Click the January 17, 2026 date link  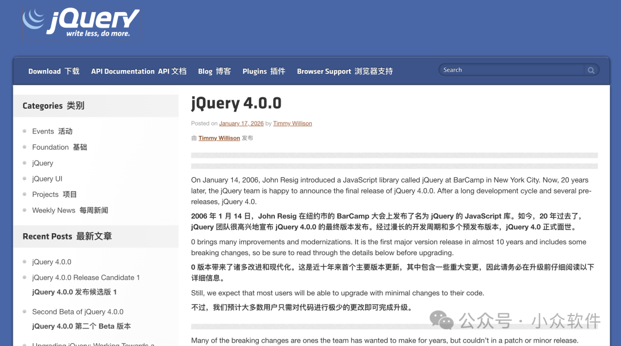(241, 123)
